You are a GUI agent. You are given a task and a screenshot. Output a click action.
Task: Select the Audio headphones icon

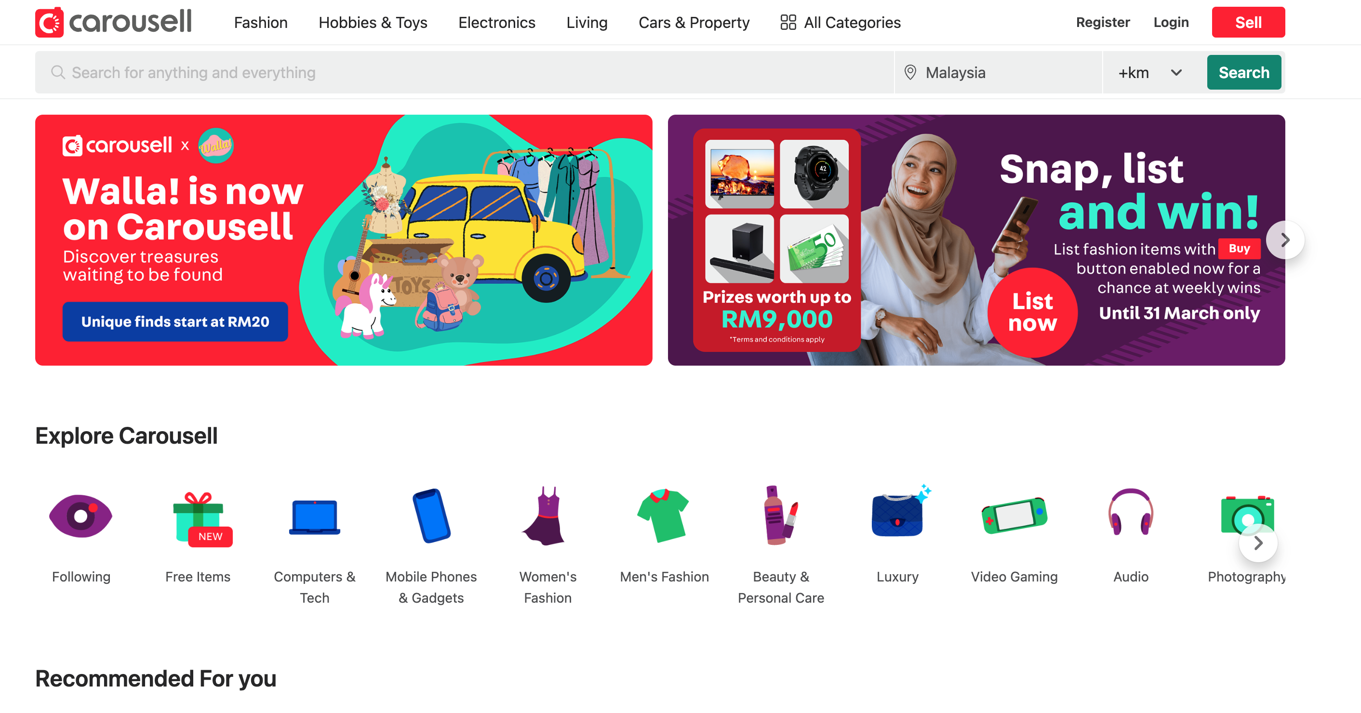pyautogui.click(x=1131, y=512)
